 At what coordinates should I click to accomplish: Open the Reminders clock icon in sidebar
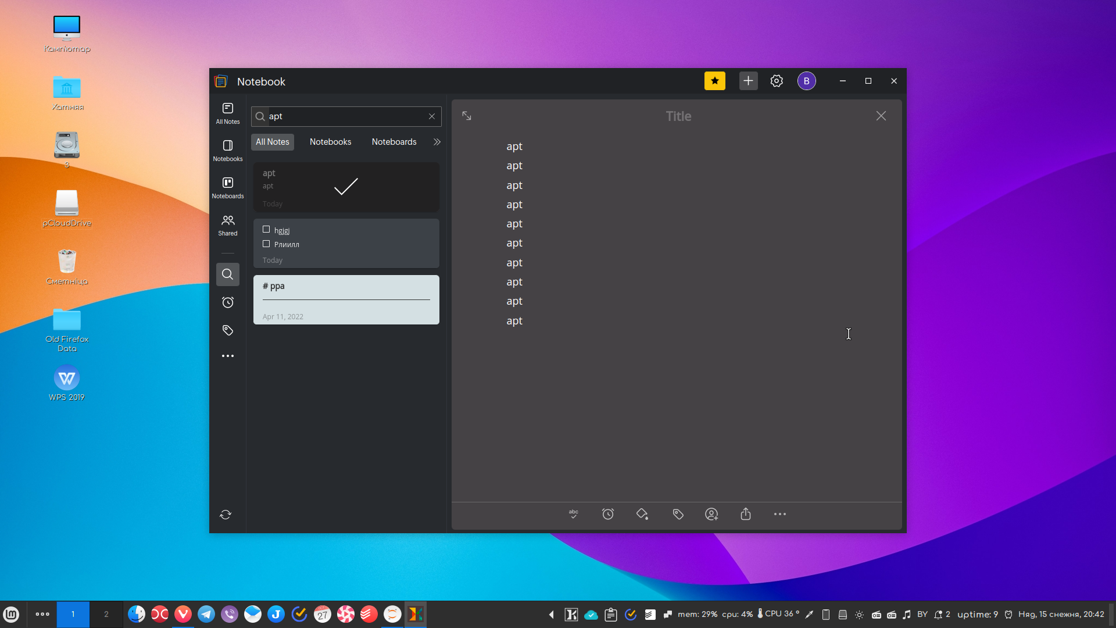[x=228, y=302]
